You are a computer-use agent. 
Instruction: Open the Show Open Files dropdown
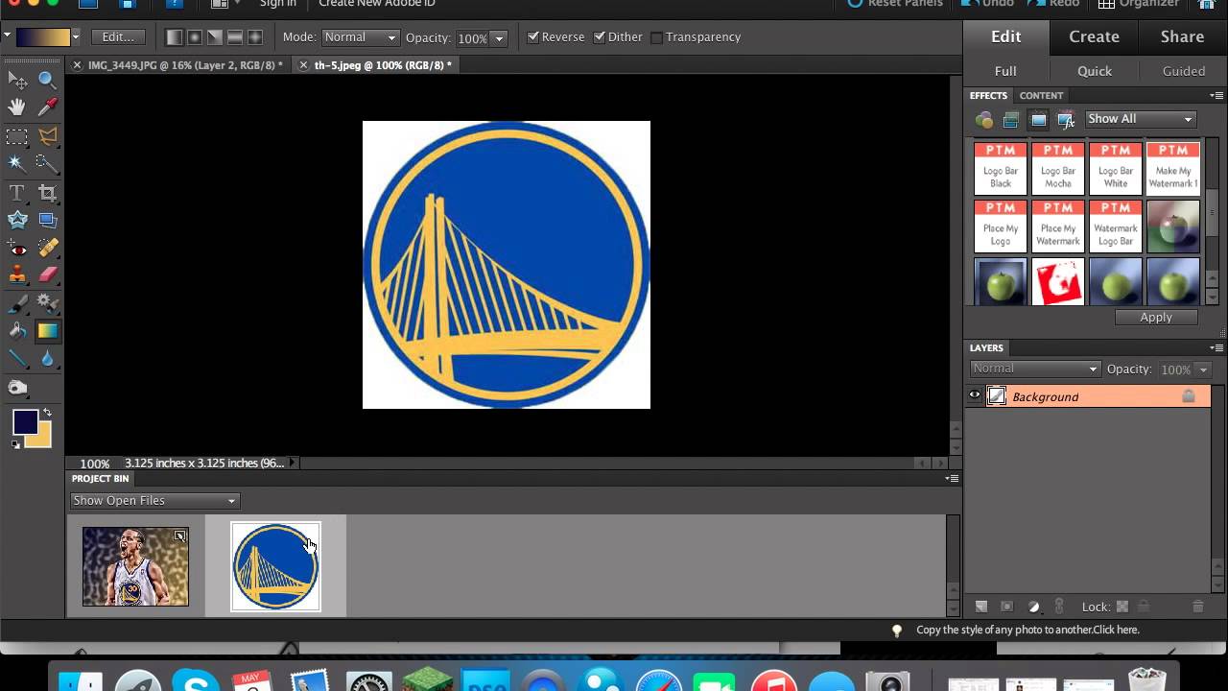tap(154, 500)
